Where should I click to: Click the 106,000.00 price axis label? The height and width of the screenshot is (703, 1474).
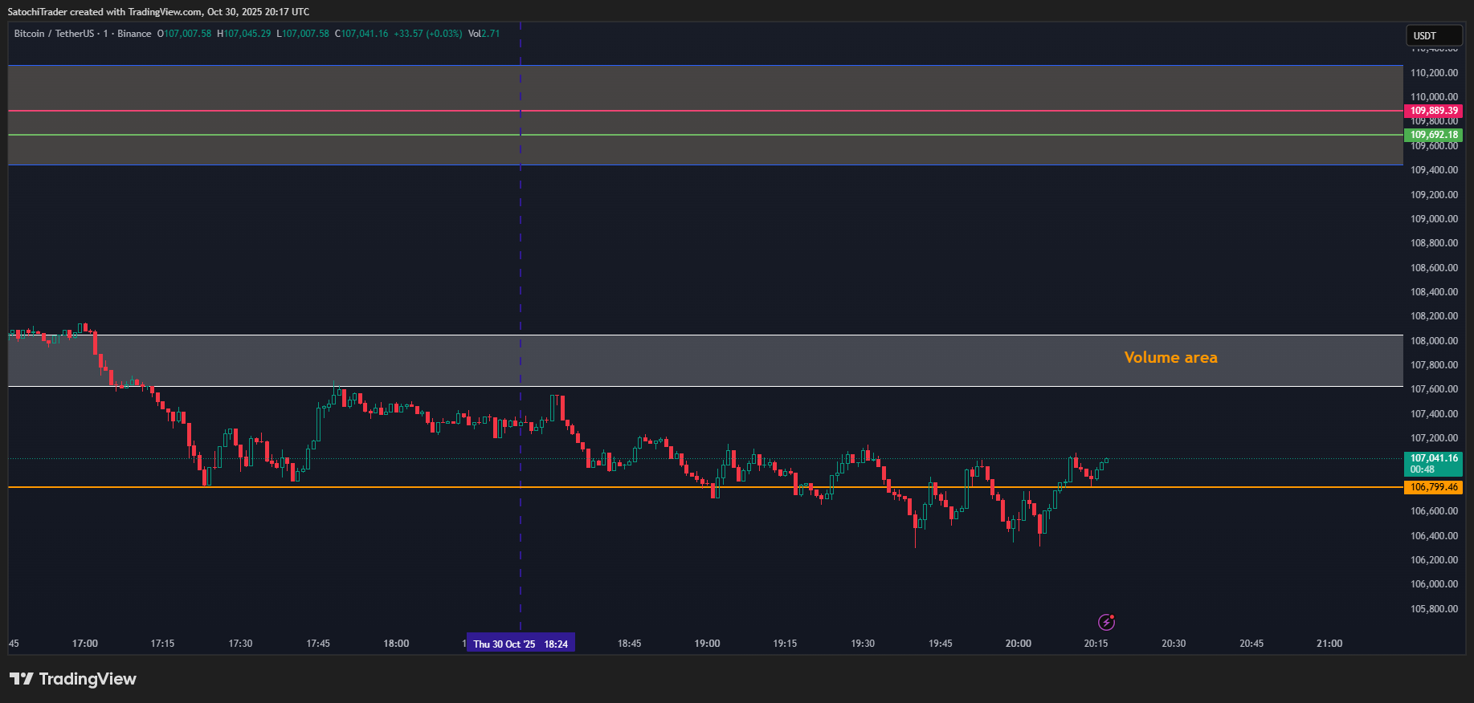(x=1435, y=584)
